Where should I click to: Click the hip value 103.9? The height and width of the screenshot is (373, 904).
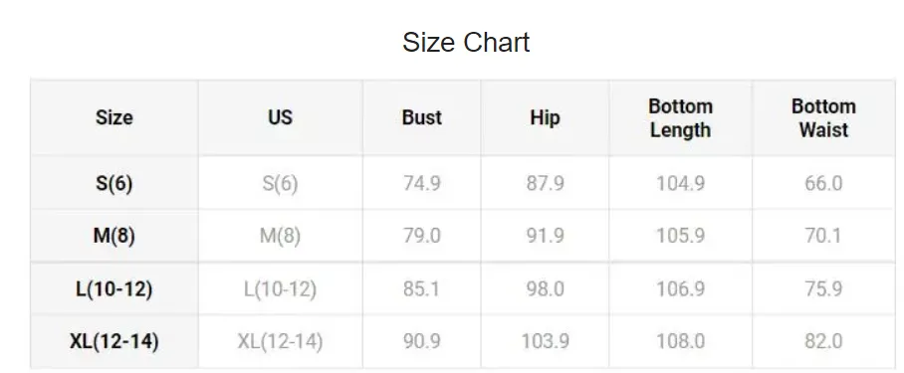click(545, 341)
